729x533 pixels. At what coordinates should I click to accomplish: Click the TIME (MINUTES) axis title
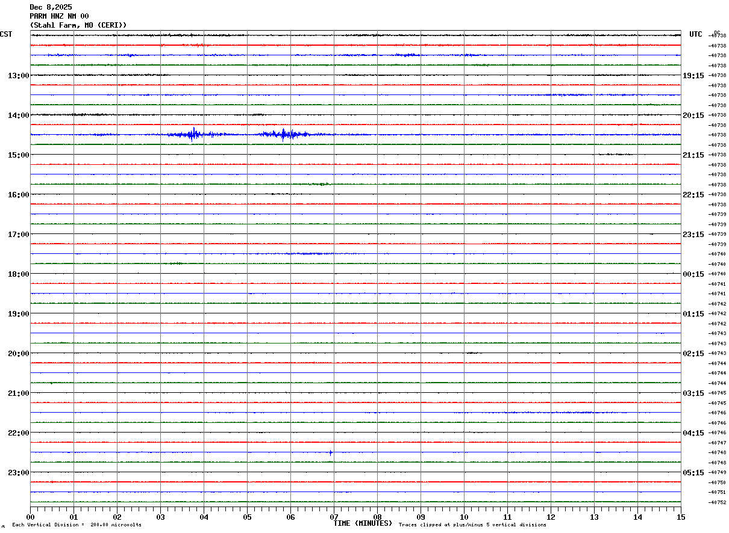coord(363,523)
